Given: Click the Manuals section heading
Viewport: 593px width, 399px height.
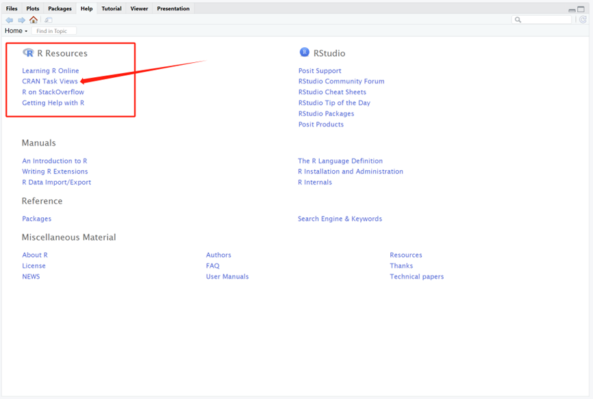Looking at the screenshot, I should click(x=38, y=143).
